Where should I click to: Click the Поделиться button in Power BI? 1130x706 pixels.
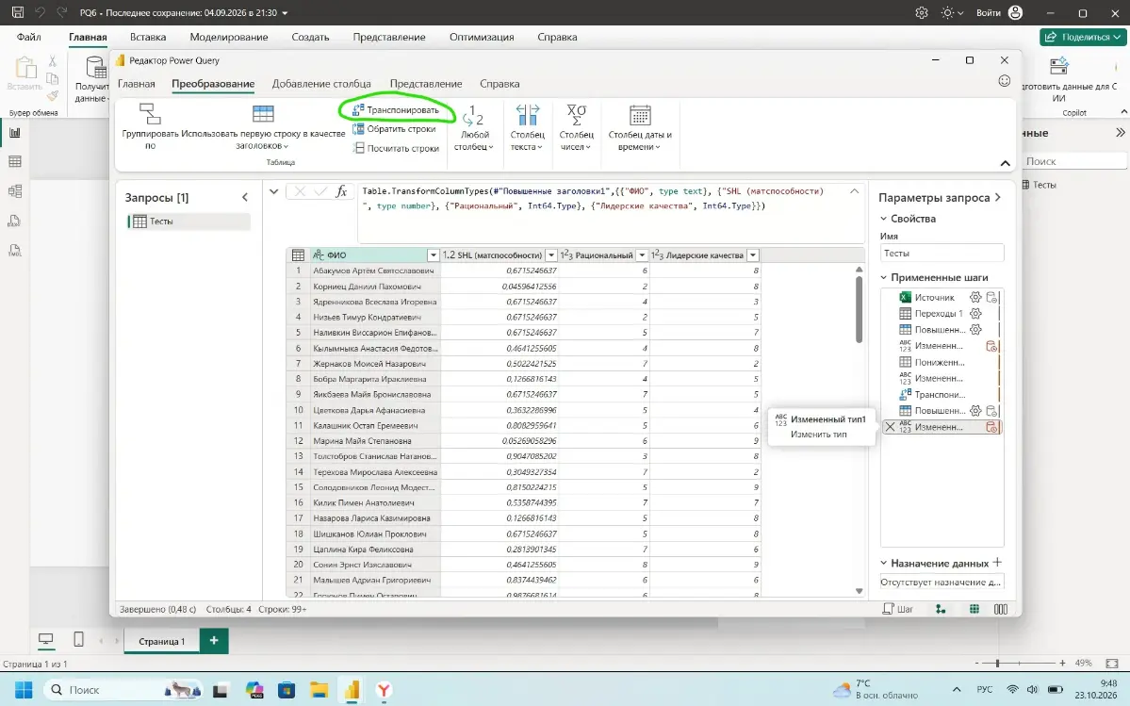tap(1083, 37)
